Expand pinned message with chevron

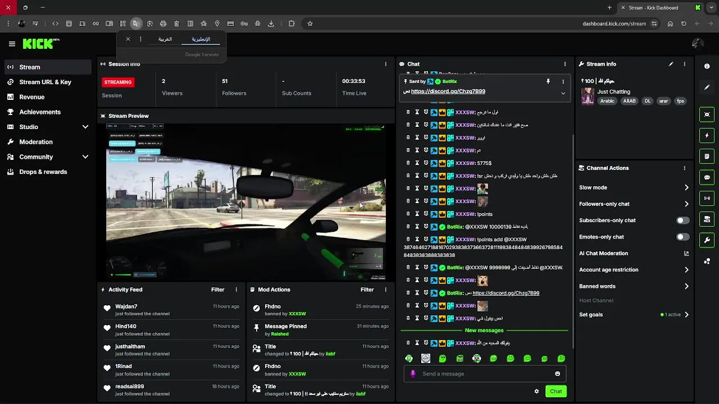pos(563,93)
